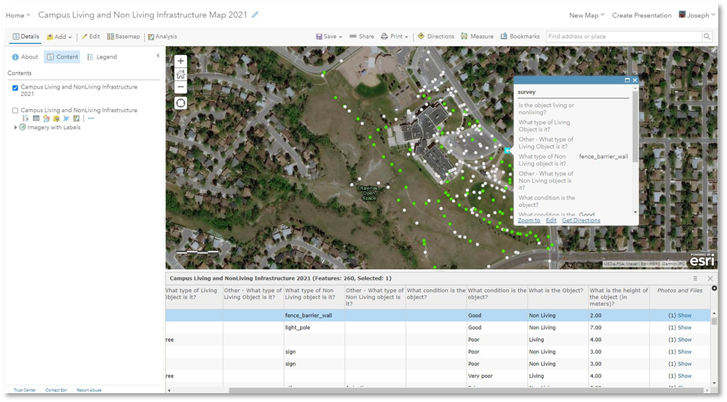
Task: Open Edit tool in toolbar
Action: pyautogui.click(x=90, y=36)
